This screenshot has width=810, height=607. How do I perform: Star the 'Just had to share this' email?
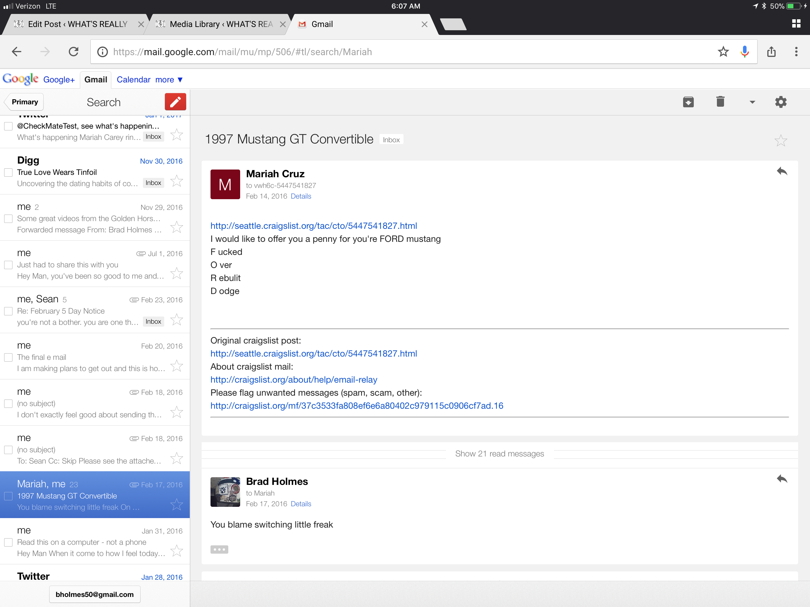pyautogui.click(x=176, y=274)
